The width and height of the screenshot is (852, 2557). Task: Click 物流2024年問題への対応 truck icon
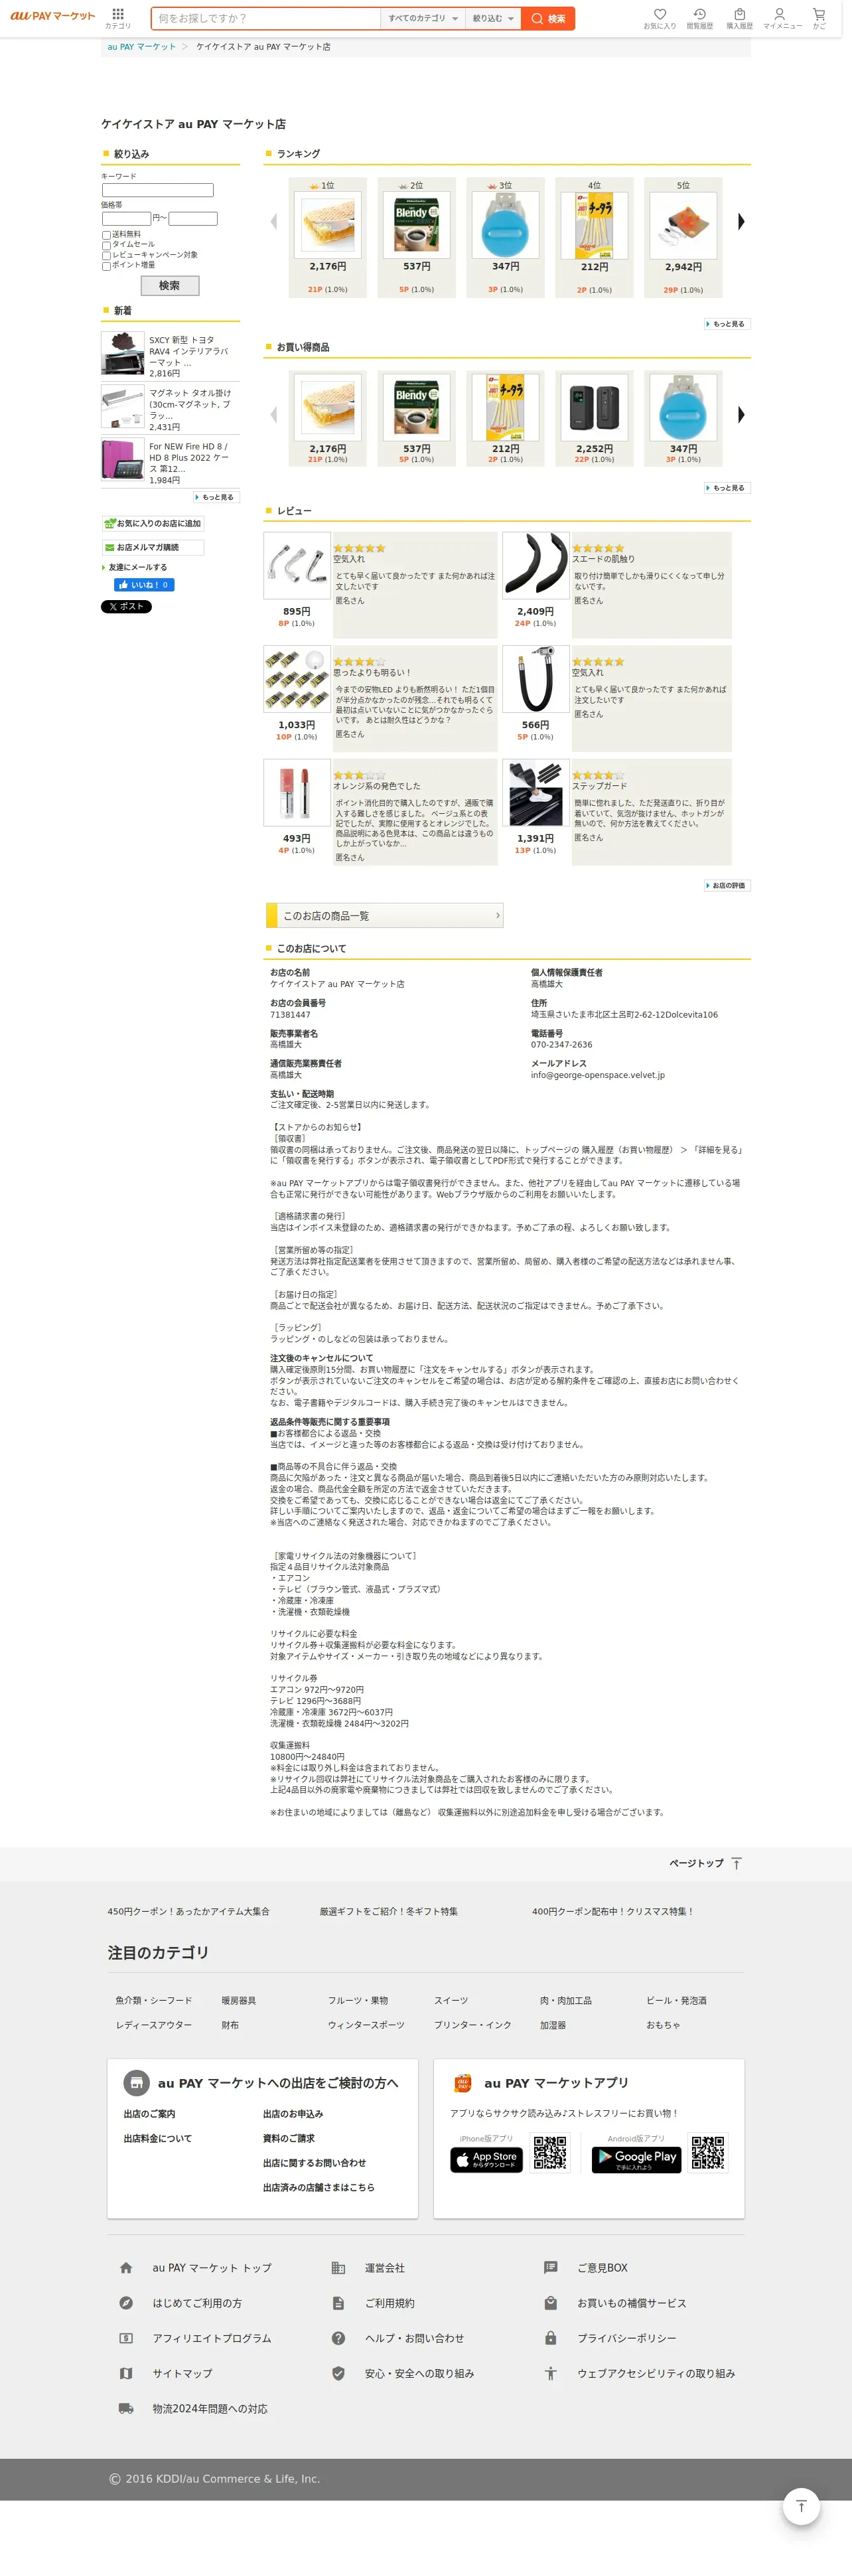[x=126, y=2409]
